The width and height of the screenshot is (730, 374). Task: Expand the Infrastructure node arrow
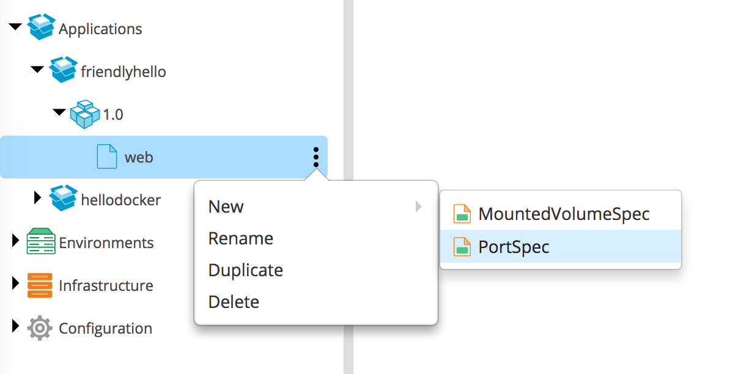point(16,284)
